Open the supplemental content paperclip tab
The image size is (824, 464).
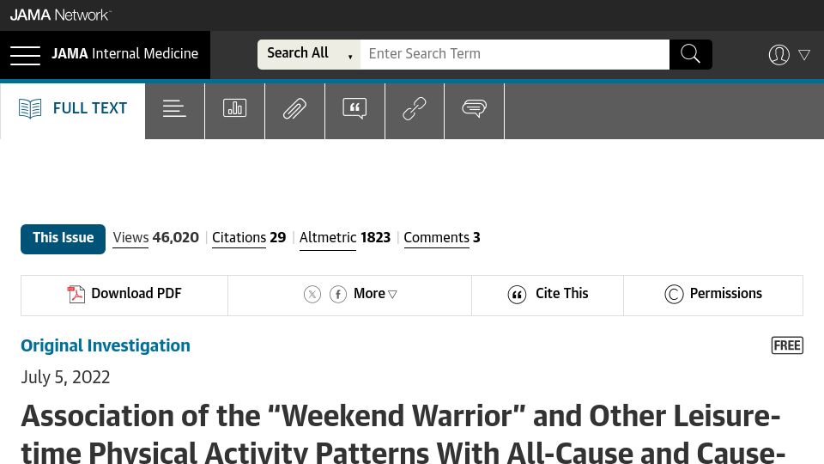294,109
